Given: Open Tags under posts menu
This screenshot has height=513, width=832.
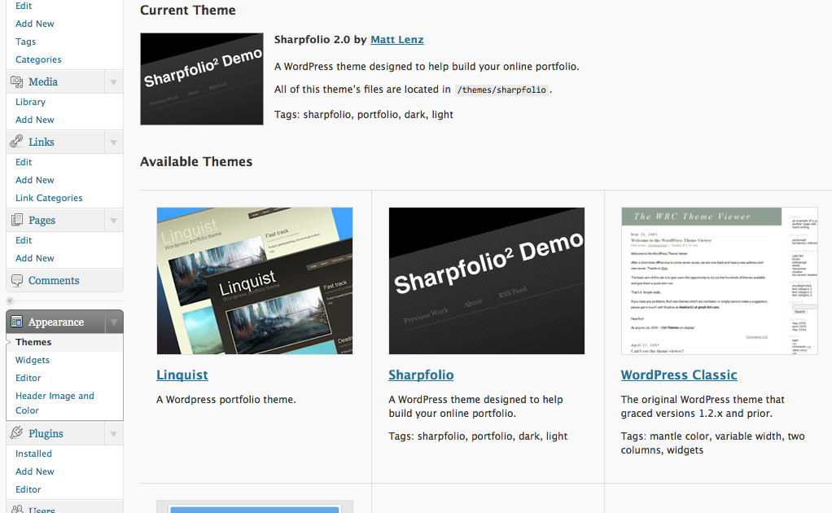Looking at the screenshot, I should click(x=25, y=42).
